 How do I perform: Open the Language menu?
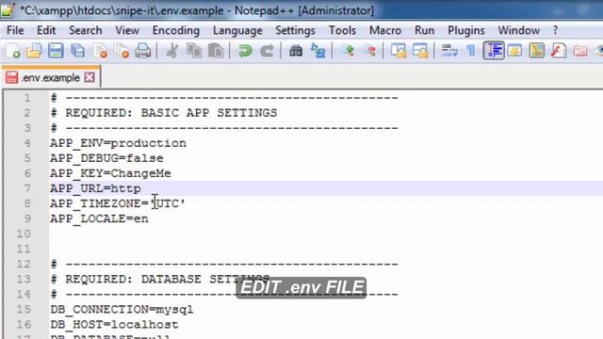237,30
